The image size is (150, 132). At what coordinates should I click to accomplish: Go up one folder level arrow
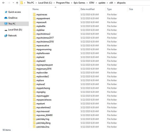17,3
